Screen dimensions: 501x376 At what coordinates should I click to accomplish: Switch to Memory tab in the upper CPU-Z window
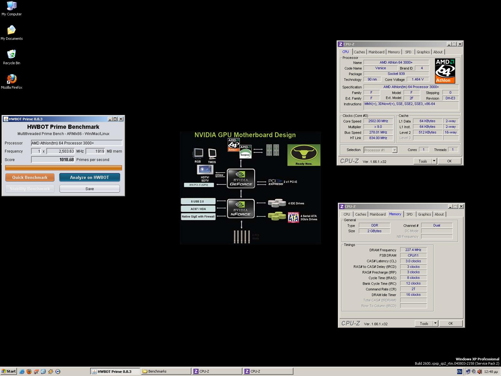[394, 52]
